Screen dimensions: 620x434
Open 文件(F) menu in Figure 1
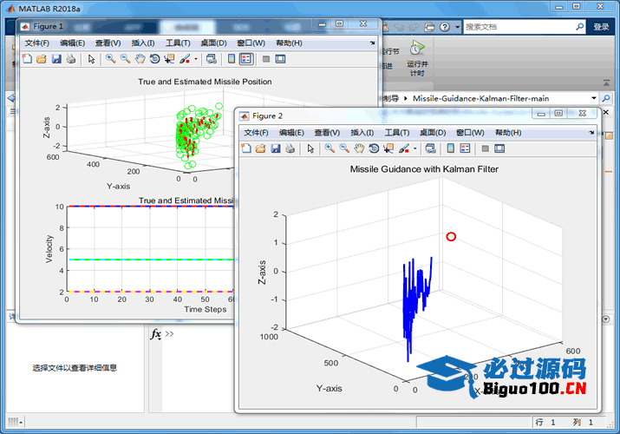coord(37,43)
